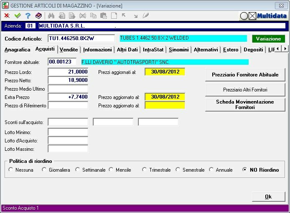Screen dimensions: 290x213
Task: Select NO Riordino radio button
Action: pyautogui.click(x=244, y=170)
